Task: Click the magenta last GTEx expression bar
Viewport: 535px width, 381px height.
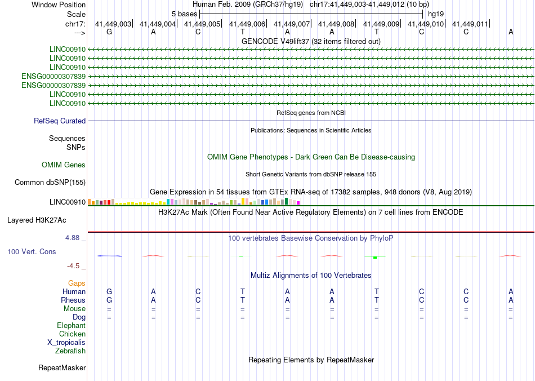Action: click(298, 203)
